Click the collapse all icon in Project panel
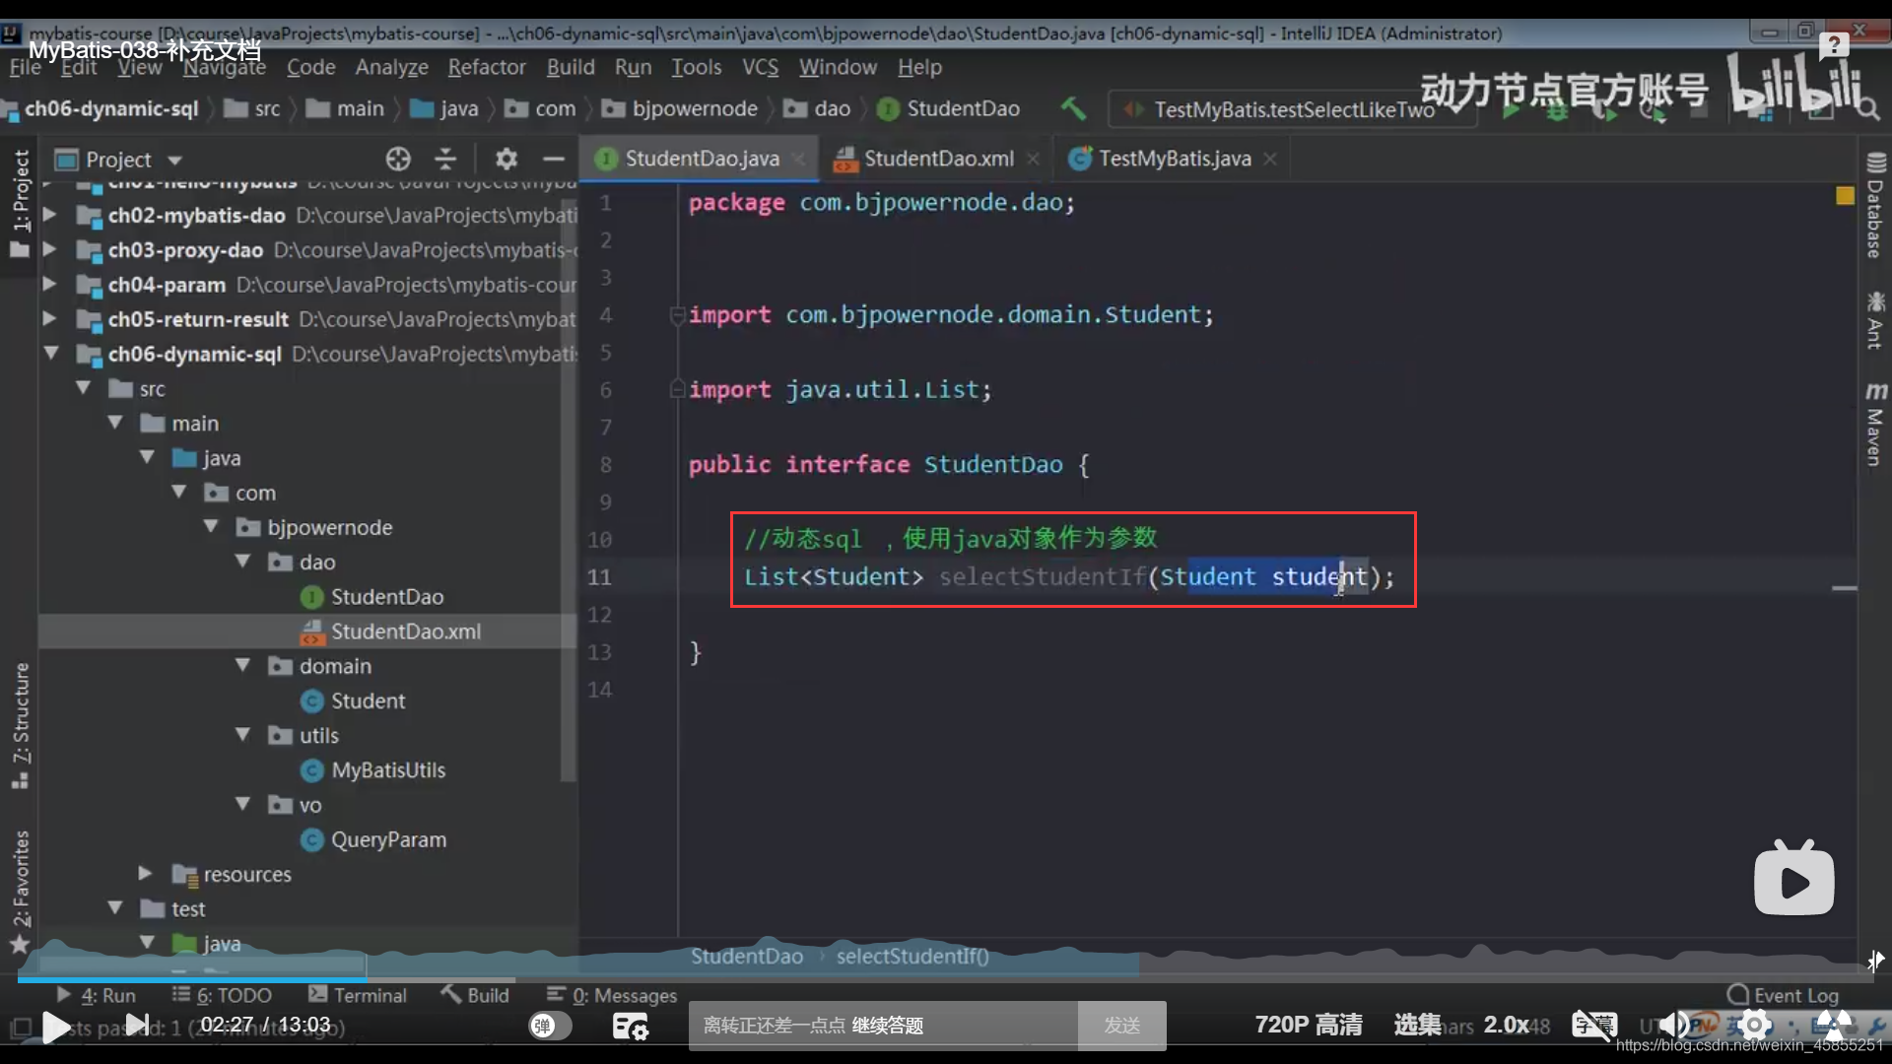This screenshot has width=1892, height=1064. [x=445, y=159]
